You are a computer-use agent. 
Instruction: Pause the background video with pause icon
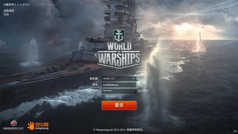(x=226, y=10)
